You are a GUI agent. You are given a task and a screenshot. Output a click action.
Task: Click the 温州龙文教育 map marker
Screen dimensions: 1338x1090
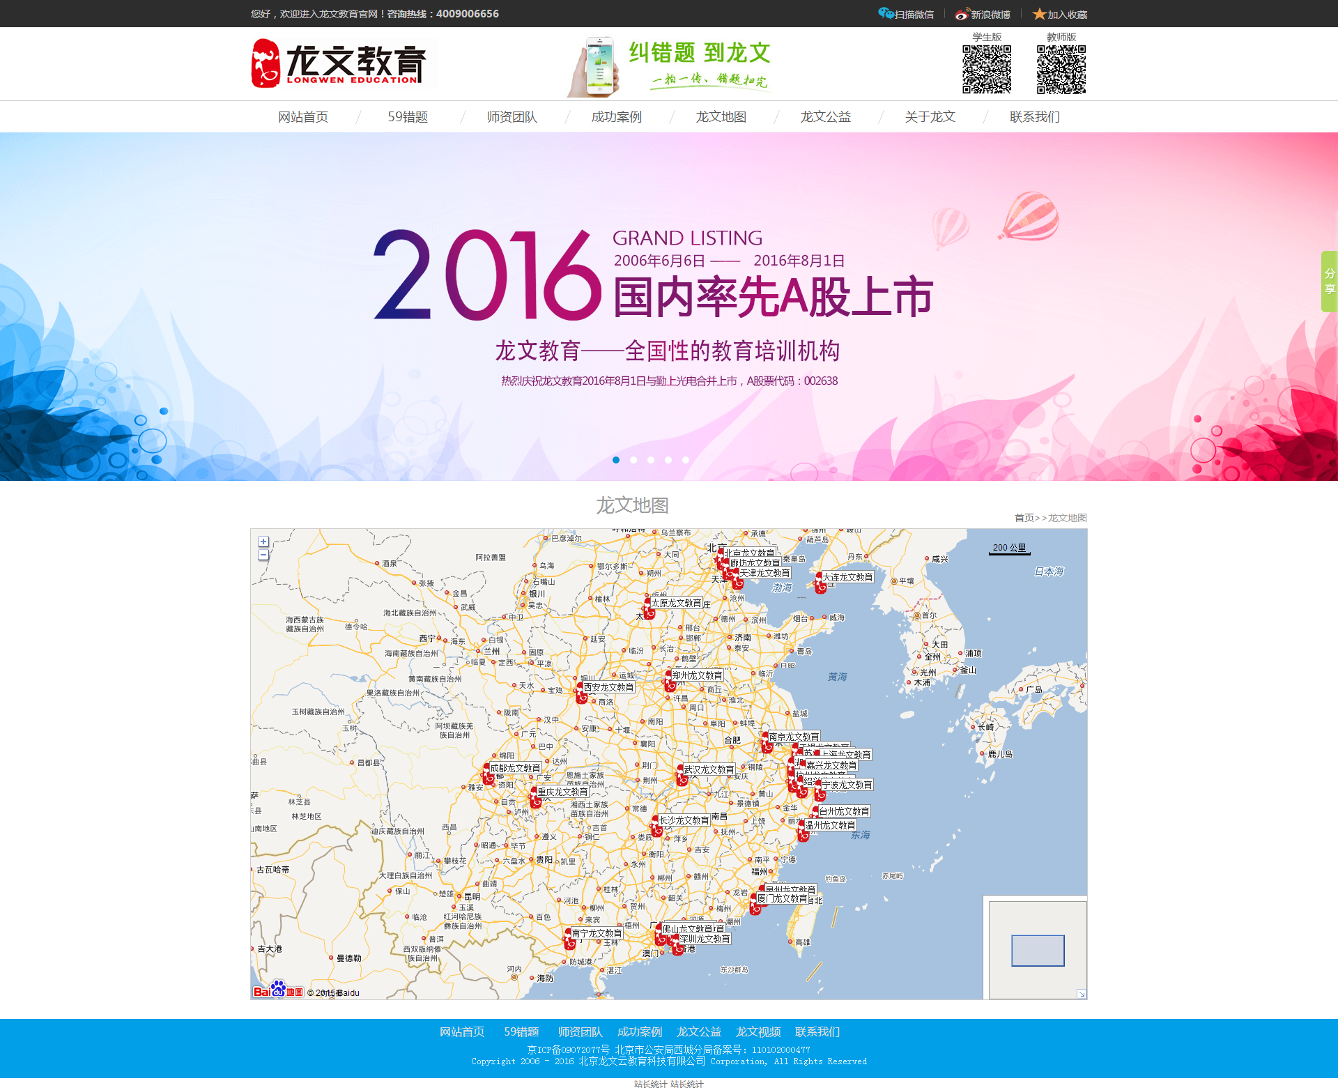click(x=803, y=832)
